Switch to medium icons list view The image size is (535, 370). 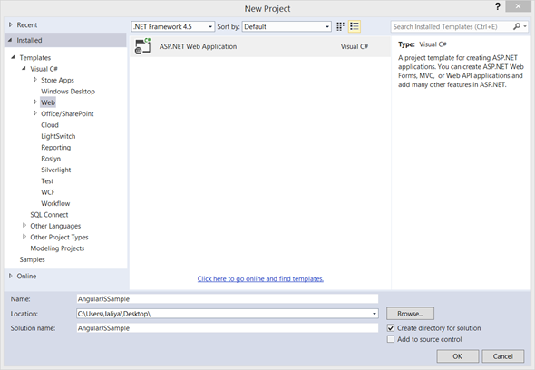355,26
